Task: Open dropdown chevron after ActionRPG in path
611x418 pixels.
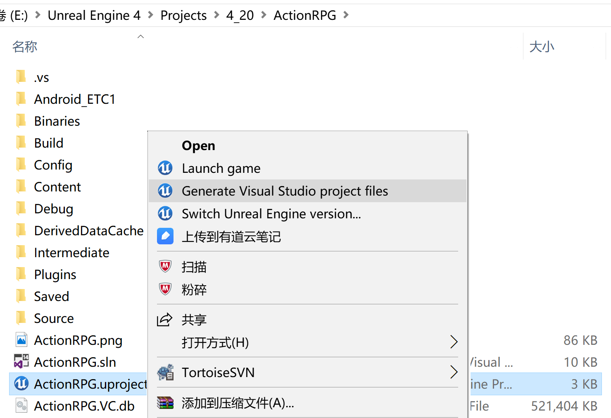Action: click(x=346, y=15)
